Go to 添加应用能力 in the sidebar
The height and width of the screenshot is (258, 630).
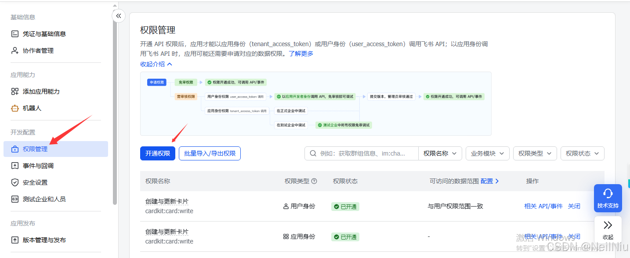click(41, 91)
